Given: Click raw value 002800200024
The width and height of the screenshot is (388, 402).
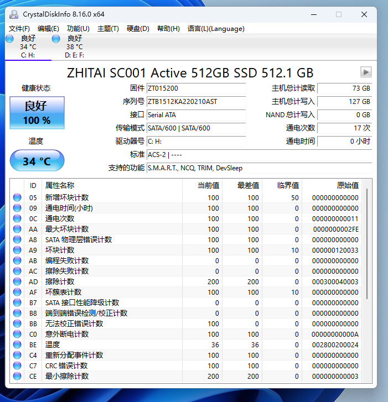Looking at the screenshot, I should point(335,345).
